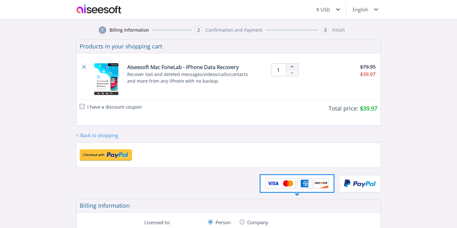Click the Aiseesoft logo

coord(99,9)
